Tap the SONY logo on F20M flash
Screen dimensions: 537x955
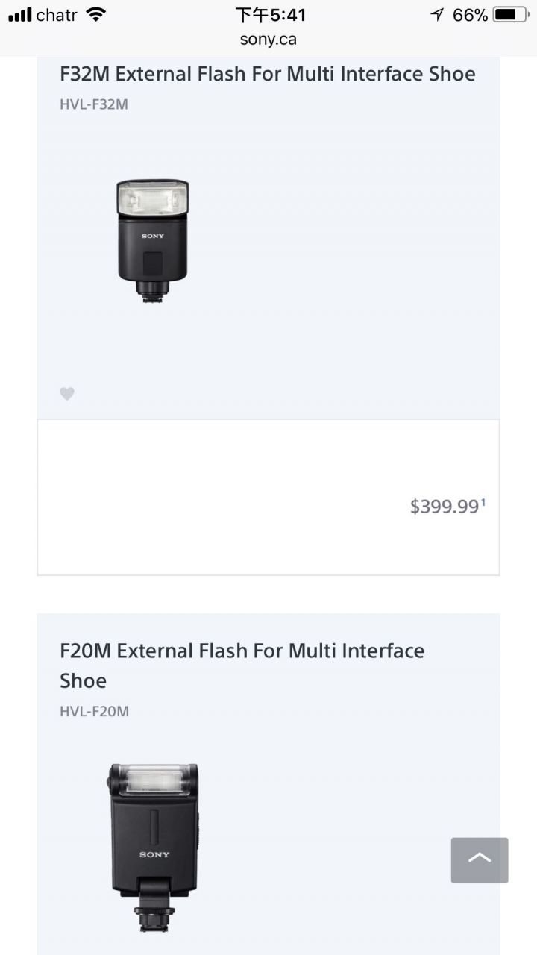(154, 854)
